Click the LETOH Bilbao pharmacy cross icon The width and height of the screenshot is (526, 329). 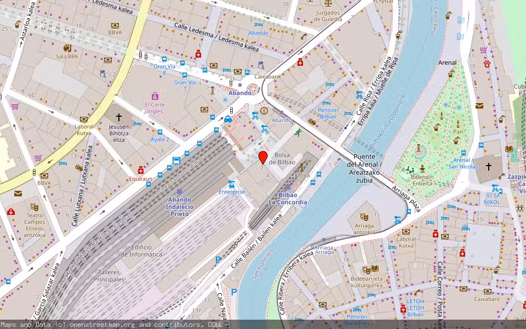(x=403, y=309)
